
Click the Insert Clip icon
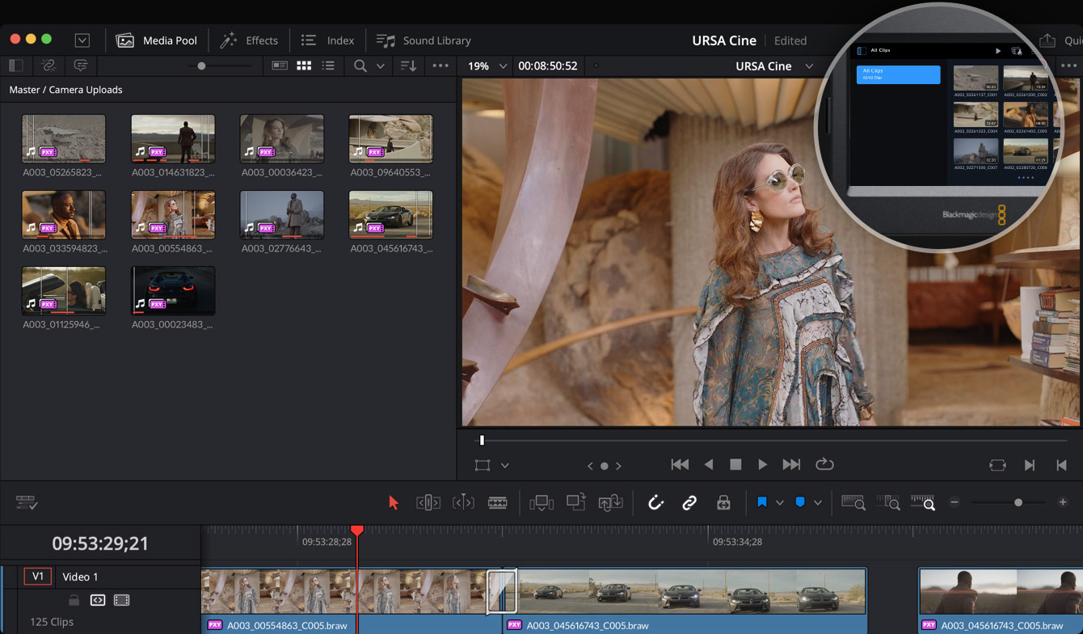pyautogui.click(x=541, y=501)
